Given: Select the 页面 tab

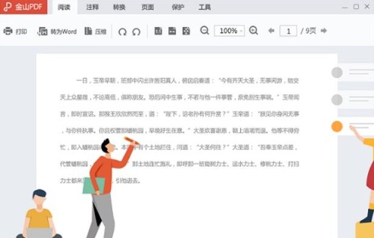Looking at the screenshot, I should coord(148,7).
